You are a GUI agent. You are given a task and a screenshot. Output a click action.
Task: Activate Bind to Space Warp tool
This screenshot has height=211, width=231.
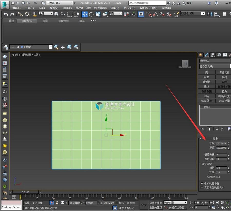point(34,14)
